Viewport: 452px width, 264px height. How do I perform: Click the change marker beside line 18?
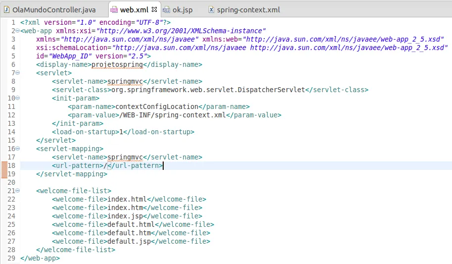pyautogui.click(x=4, y=165)
